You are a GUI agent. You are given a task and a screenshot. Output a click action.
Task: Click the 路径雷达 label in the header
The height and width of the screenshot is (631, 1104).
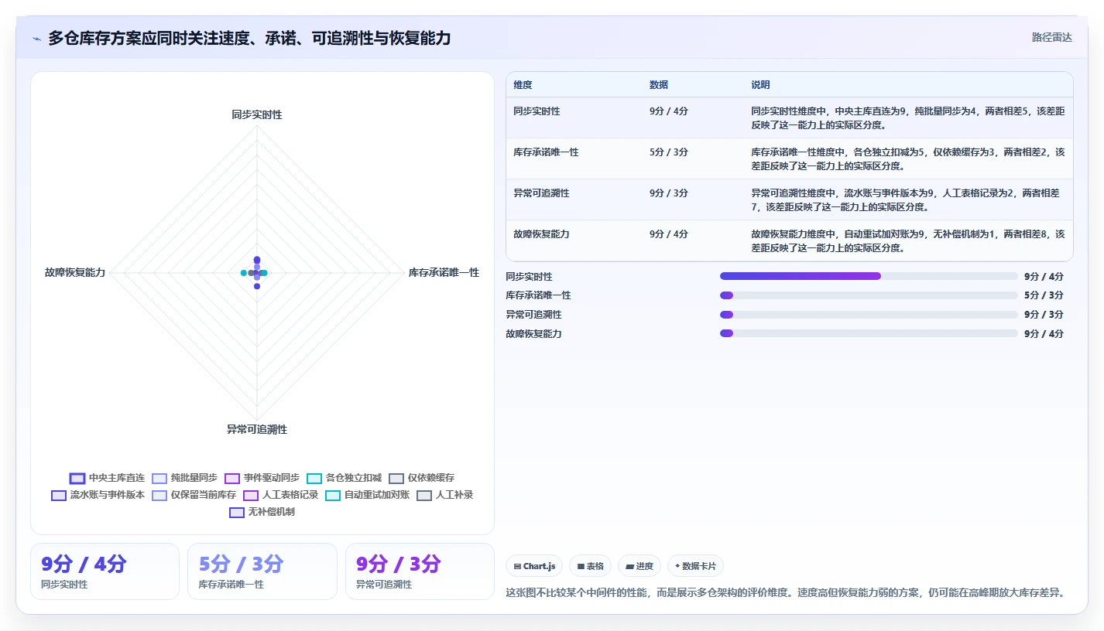pyautogui.click(x=1051, y=37)
